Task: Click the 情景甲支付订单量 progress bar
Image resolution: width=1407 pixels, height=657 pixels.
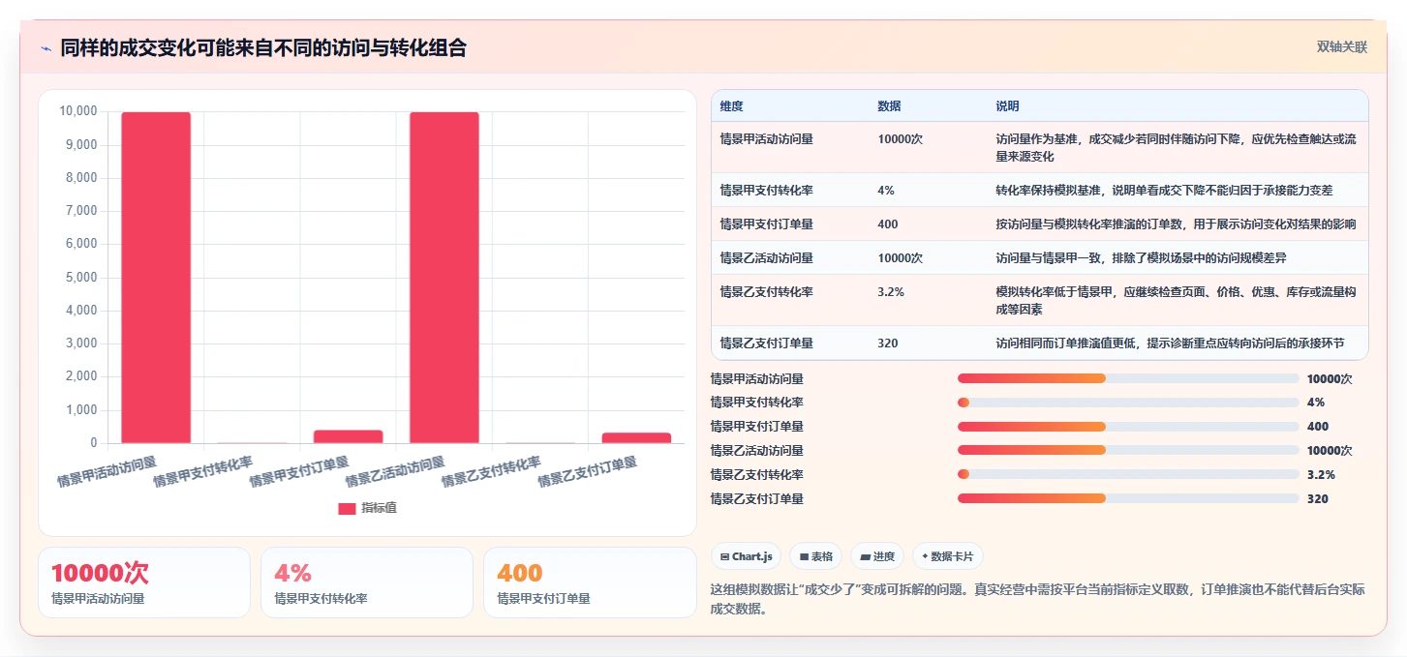Action: point(1128,427)
